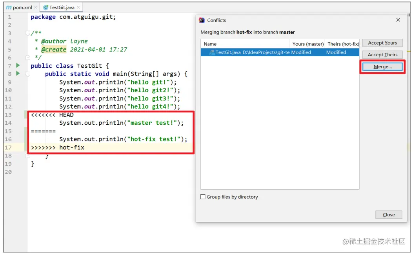Close the TestGit.java tab
The image size is (413, 253).
(78, 7)
